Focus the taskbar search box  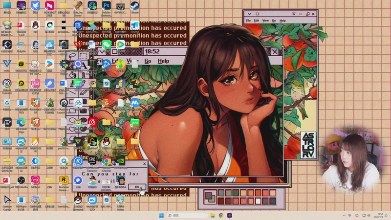point(188,215)
